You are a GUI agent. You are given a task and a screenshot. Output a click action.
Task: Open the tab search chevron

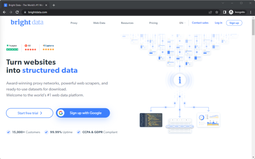(x=223, y=3)
